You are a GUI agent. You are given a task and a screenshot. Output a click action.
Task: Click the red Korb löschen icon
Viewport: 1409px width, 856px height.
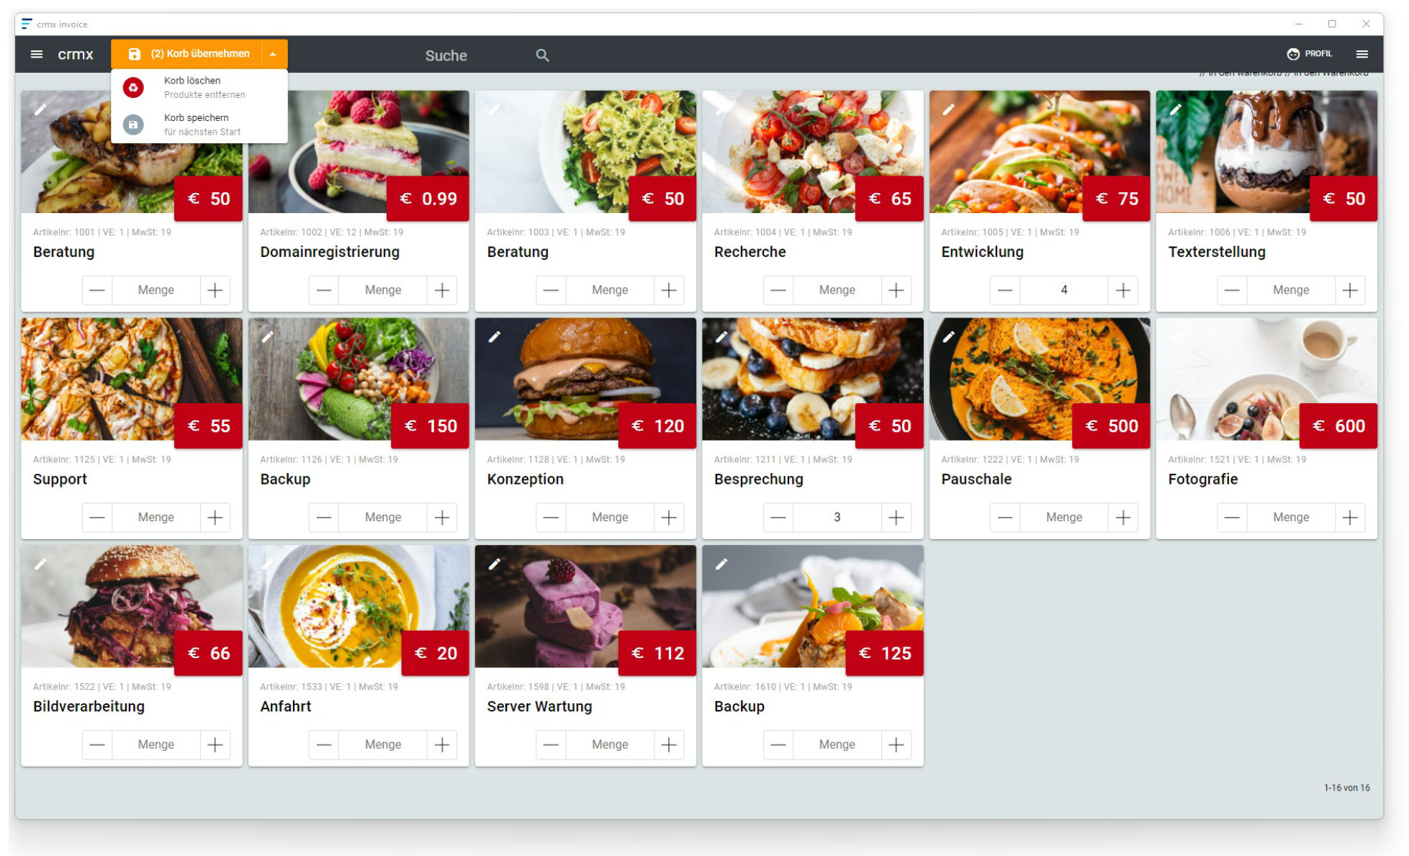133,87
